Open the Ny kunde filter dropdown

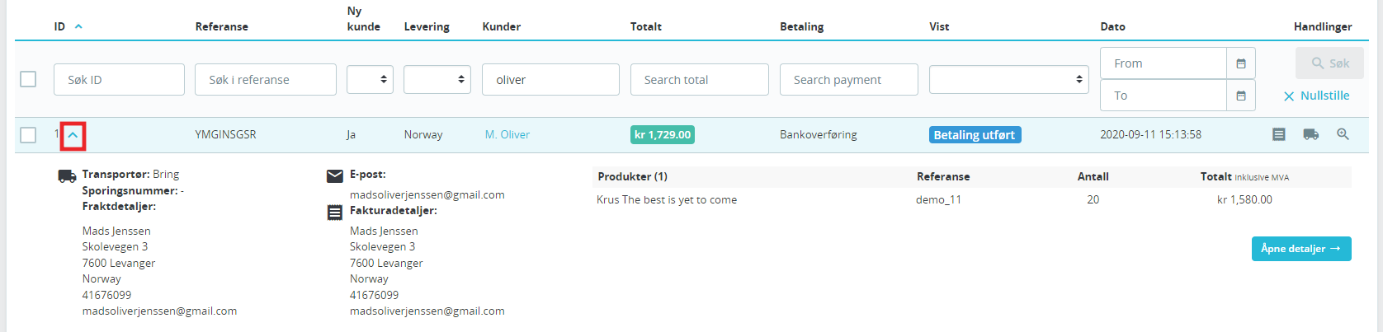370,79
